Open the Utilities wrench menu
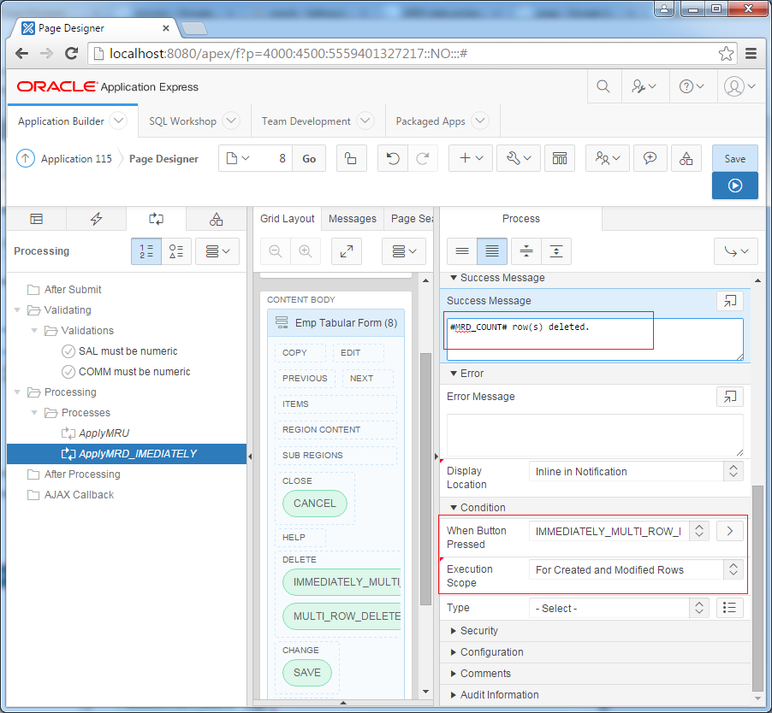Image resolution: width=772 pixels, height=713 pixels. pyautogui.click(x=519, y=158)
